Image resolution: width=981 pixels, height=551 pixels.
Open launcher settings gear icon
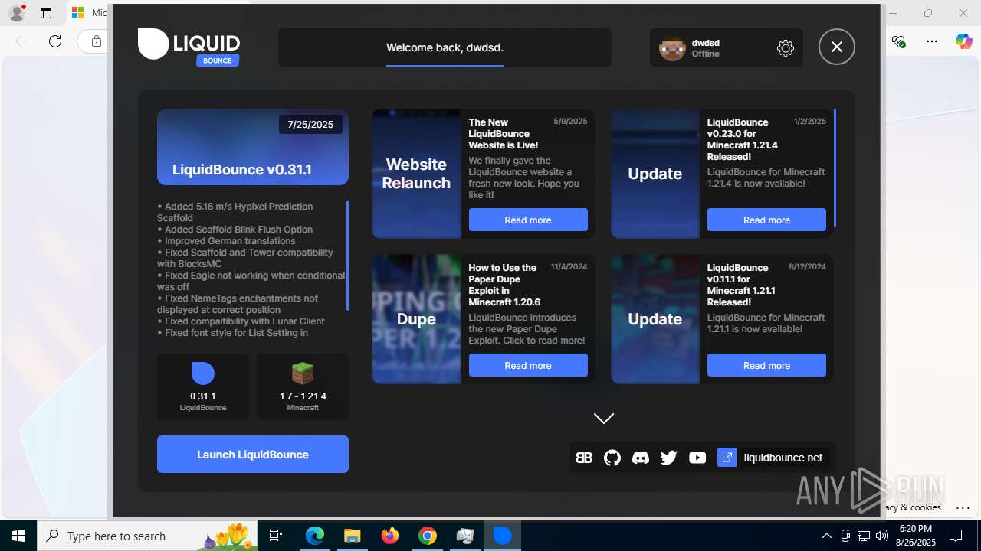coord(786,48)
